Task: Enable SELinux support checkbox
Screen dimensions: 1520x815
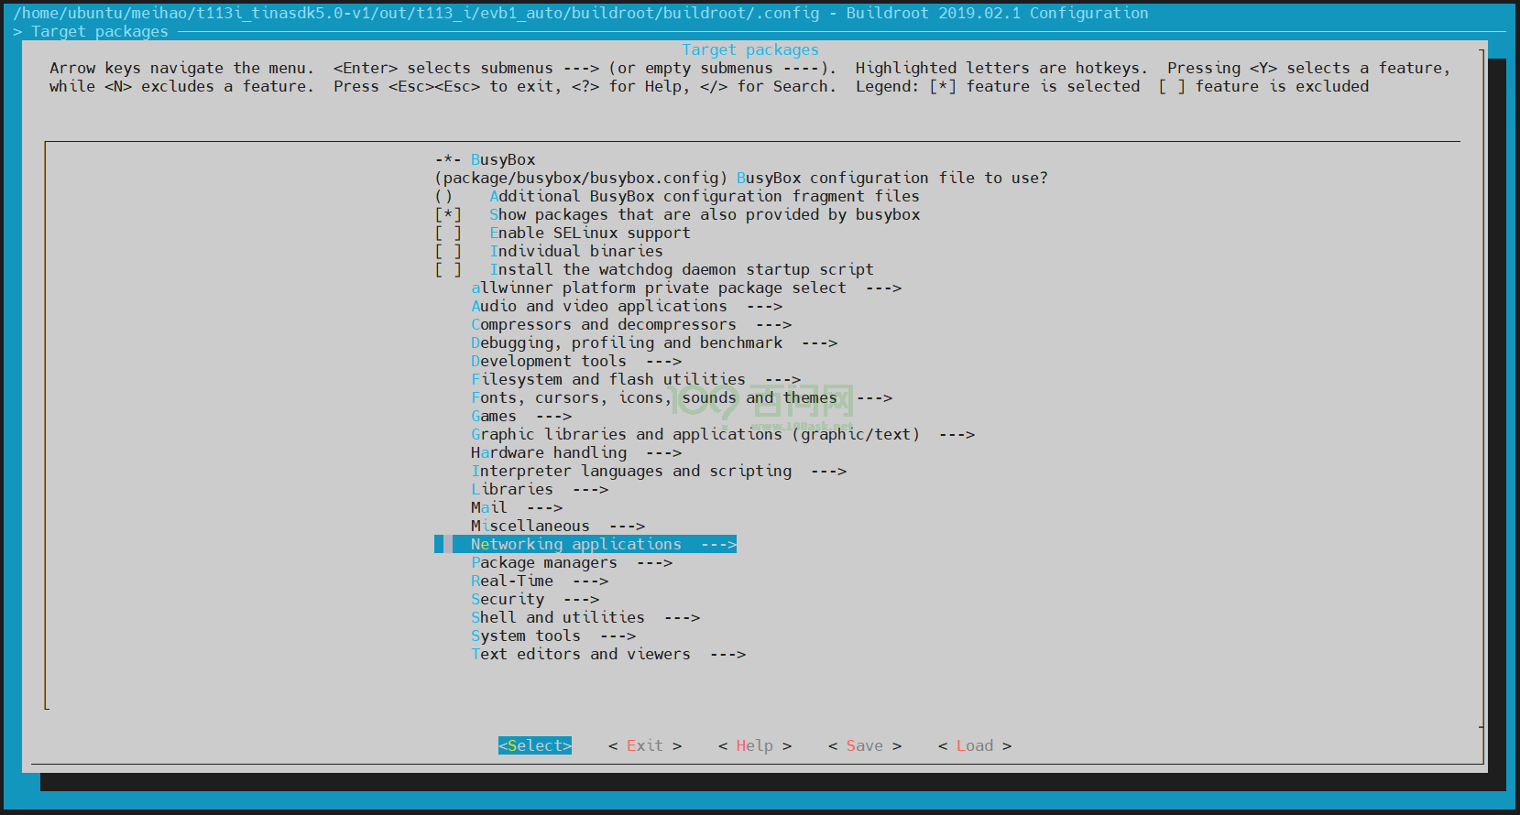Action: 448,233
